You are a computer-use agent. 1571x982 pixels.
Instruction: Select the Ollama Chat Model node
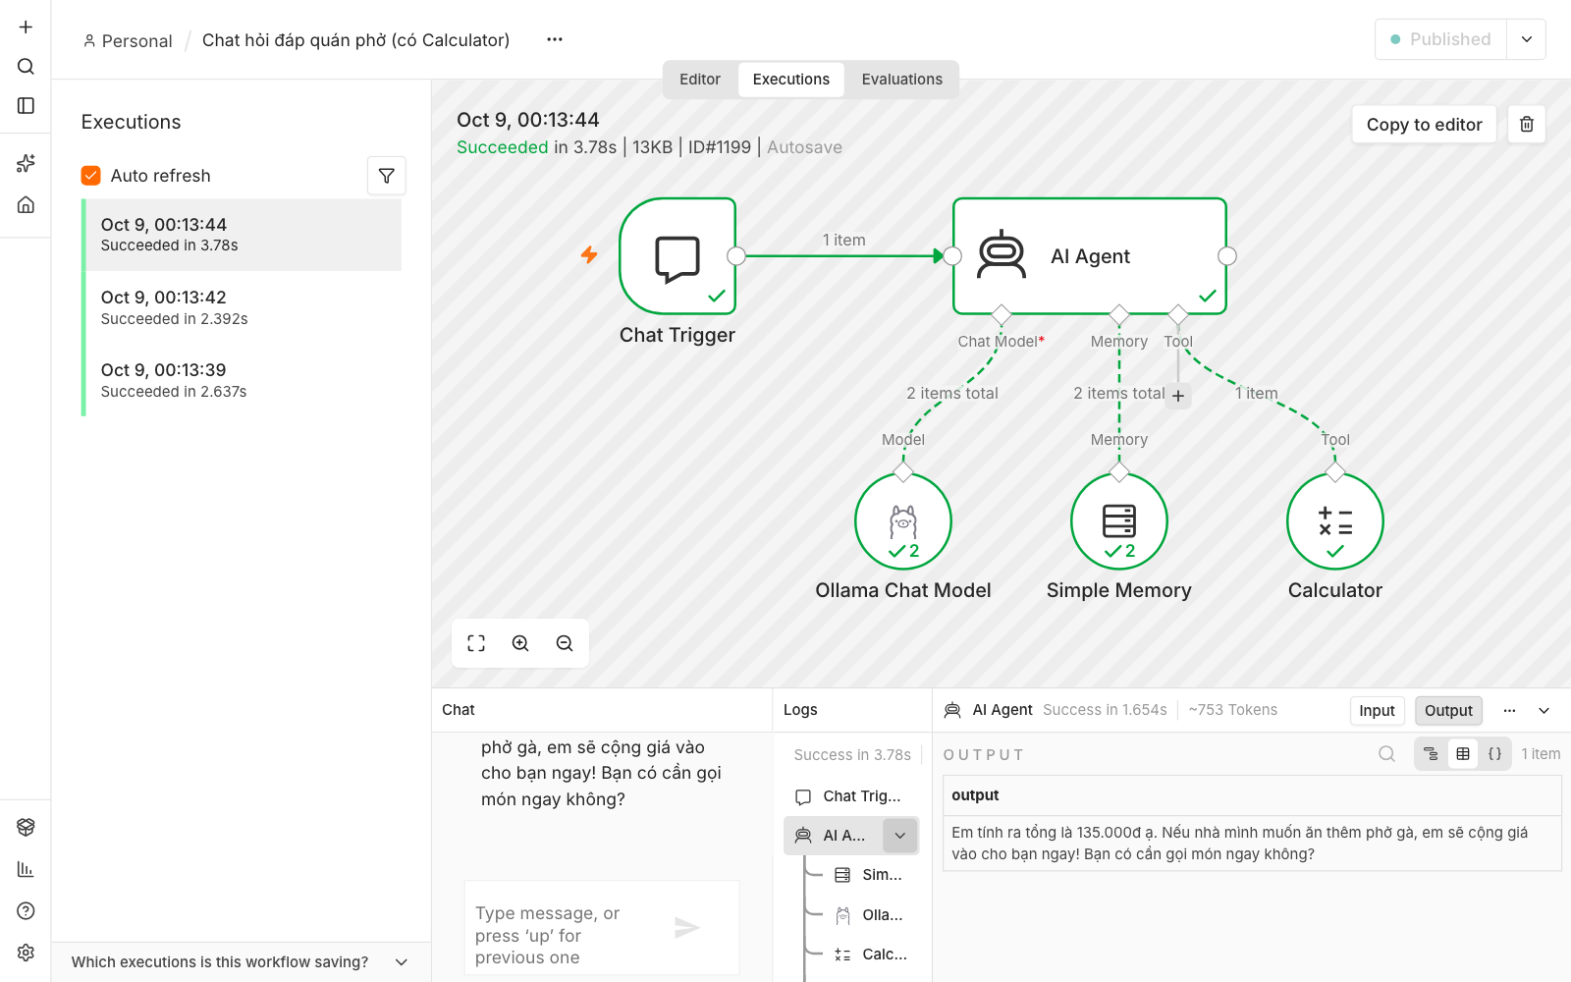point(903,521)
